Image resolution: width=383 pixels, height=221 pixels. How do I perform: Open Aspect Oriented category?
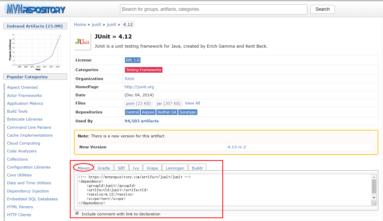(x=22, y=87)
